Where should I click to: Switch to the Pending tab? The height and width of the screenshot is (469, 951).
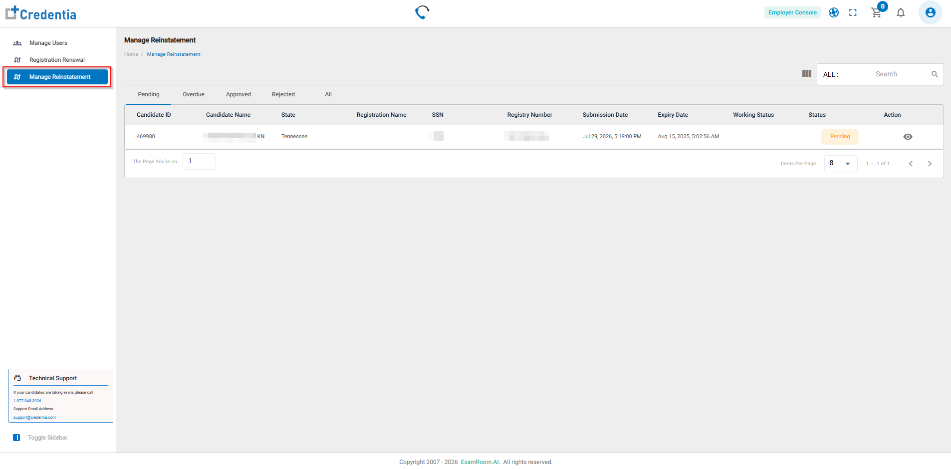(x=149, y=94)
